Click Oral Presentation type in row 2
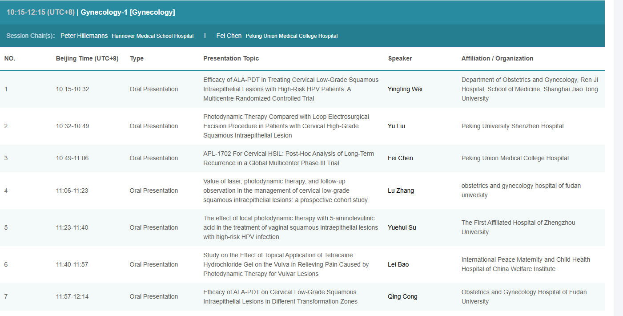This screenshot has width=623, height=316. (x=154, y=126)
